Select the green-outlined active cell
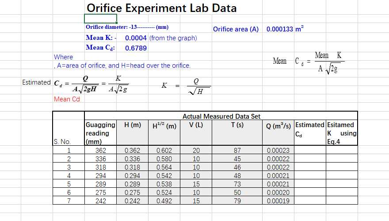 click(x=100, y=19)
